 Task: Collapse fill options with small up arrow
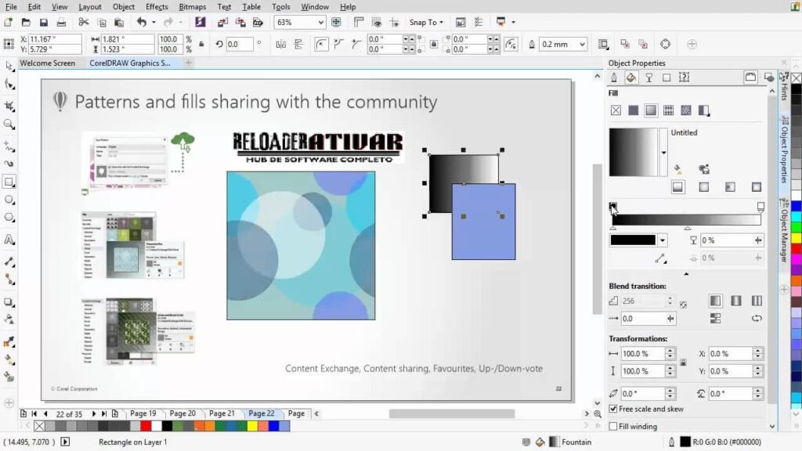[x=686, y=274]
